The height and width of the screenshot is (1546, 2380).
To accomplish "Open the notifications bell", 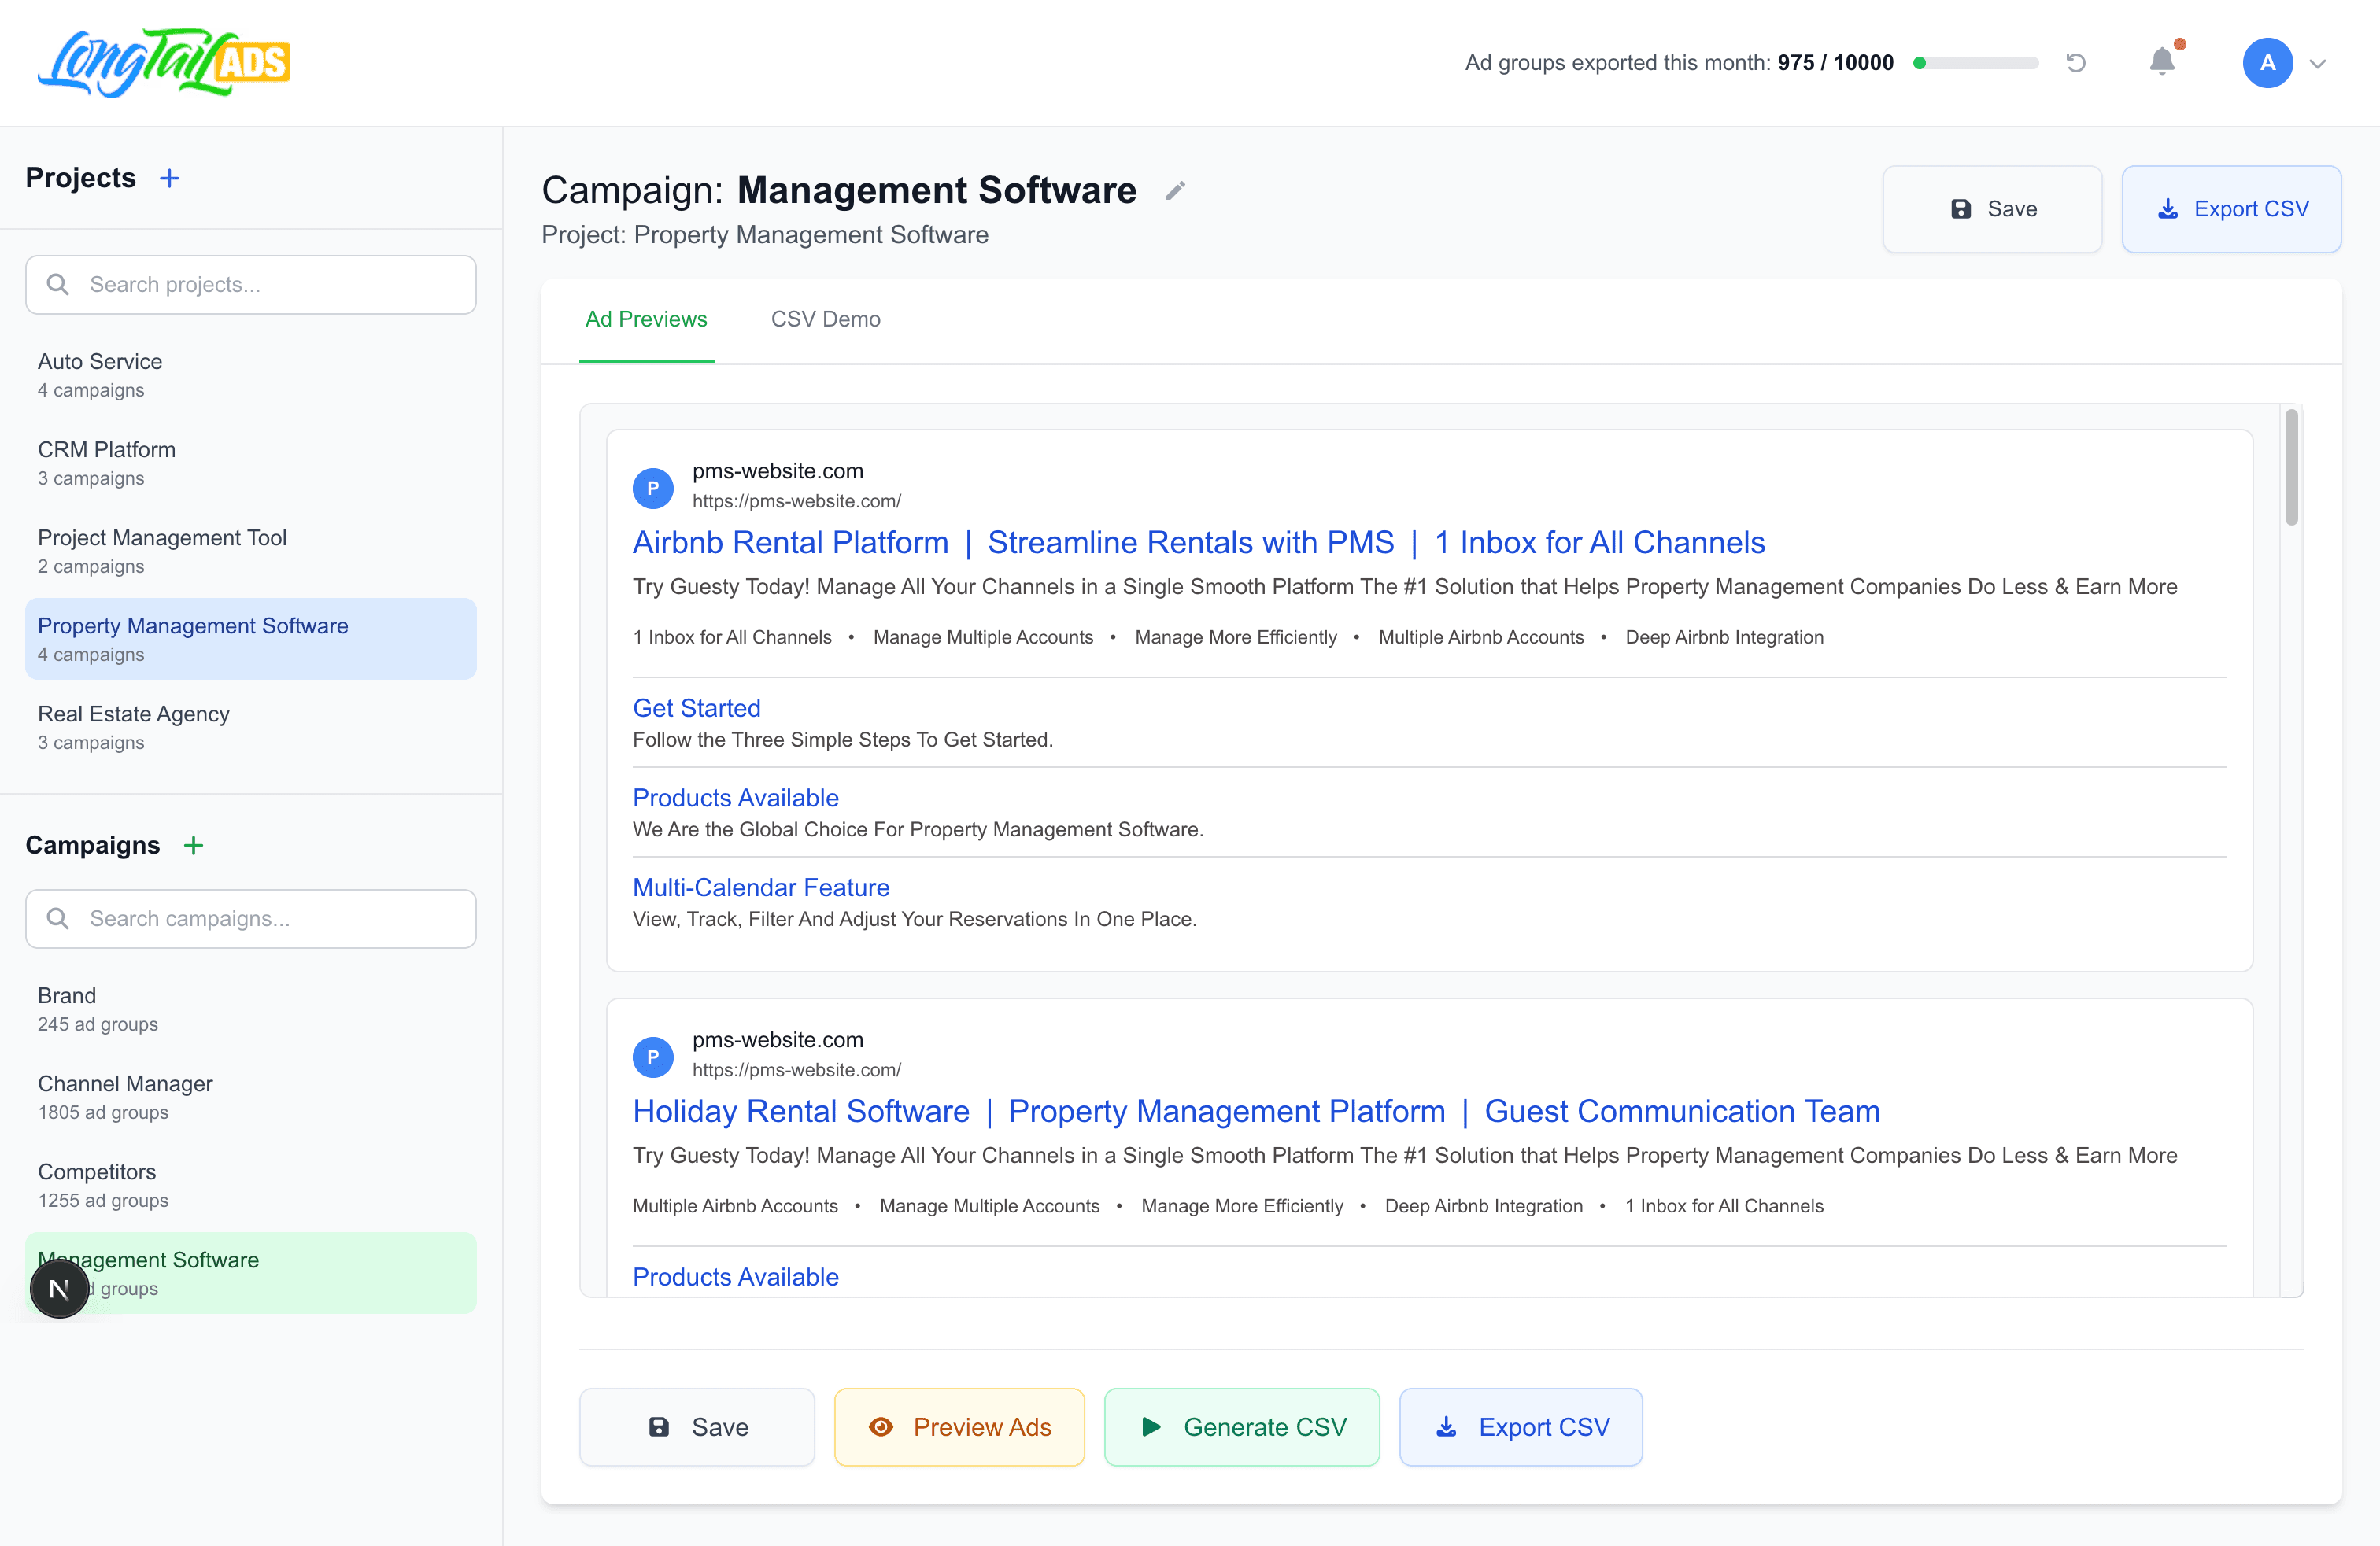I will point(2162,62).
